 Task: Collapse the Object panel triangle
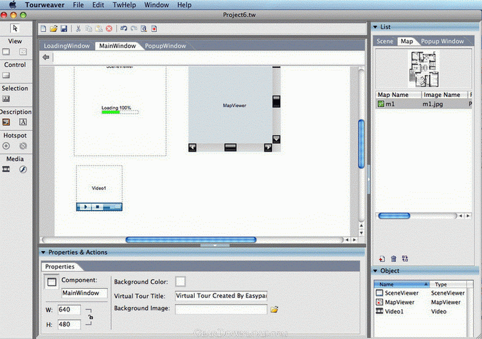coord(375,271)
